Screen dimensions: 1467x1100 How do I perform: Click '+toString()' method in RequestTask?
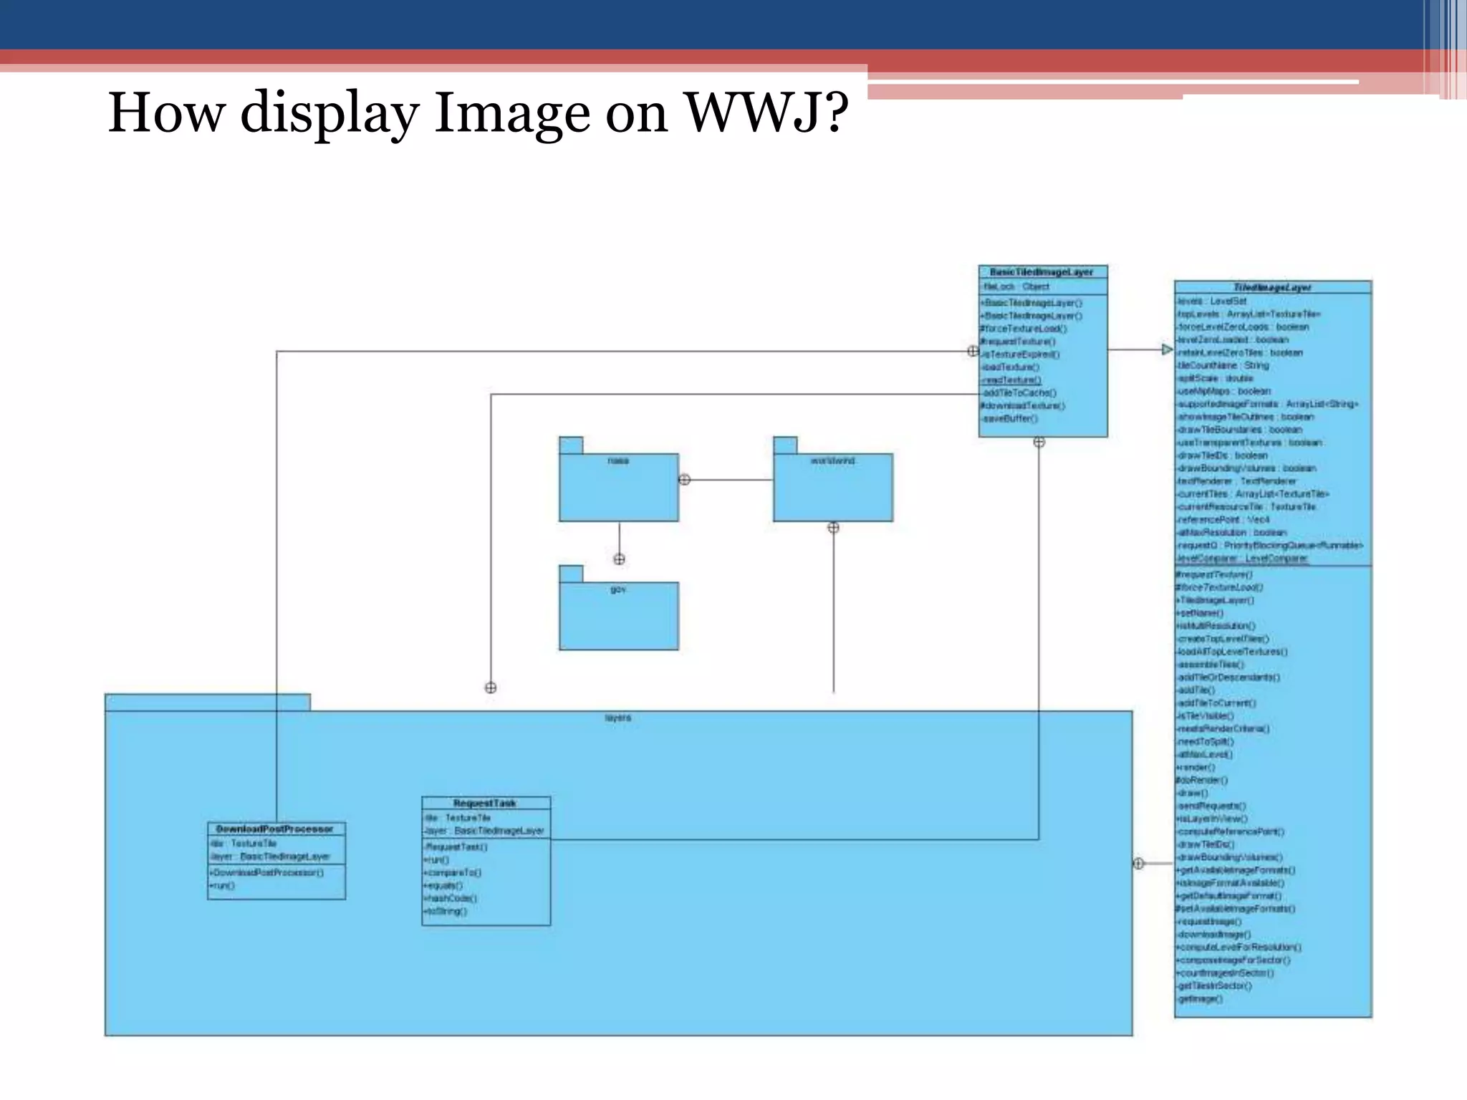[445, 911]
